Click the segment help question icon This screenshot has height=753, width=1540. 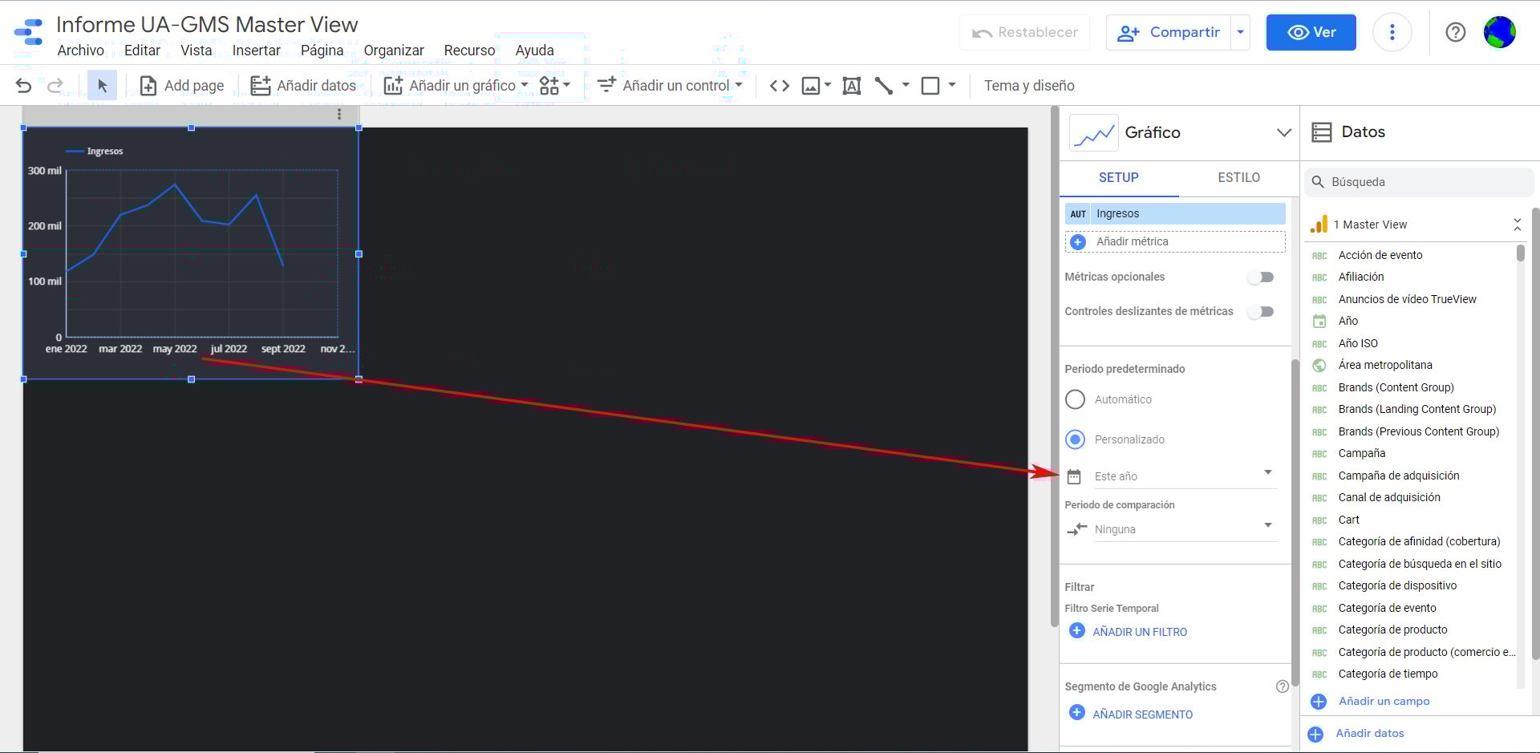click(x=1282, y=686)
